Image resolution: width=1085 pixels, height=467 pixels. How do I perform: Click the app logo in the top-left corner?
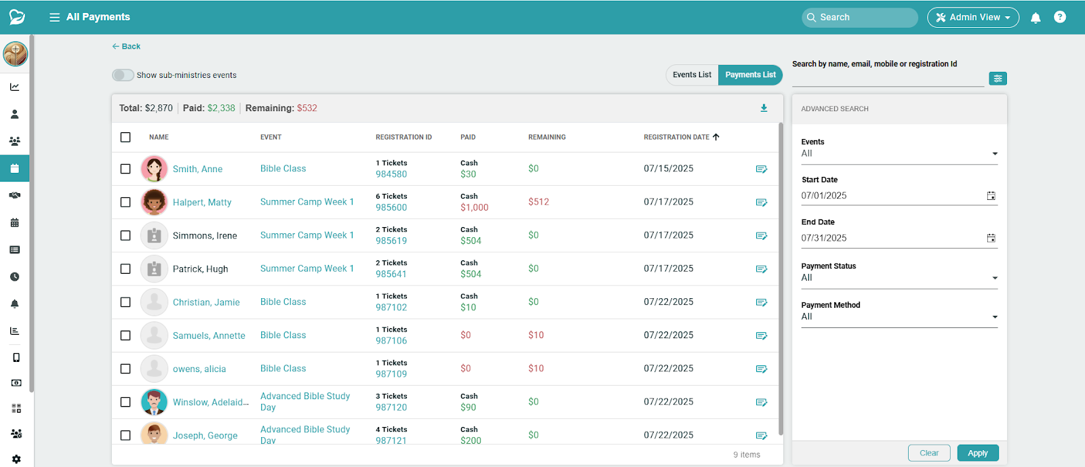pyautogui.click(x=17, y=17)
